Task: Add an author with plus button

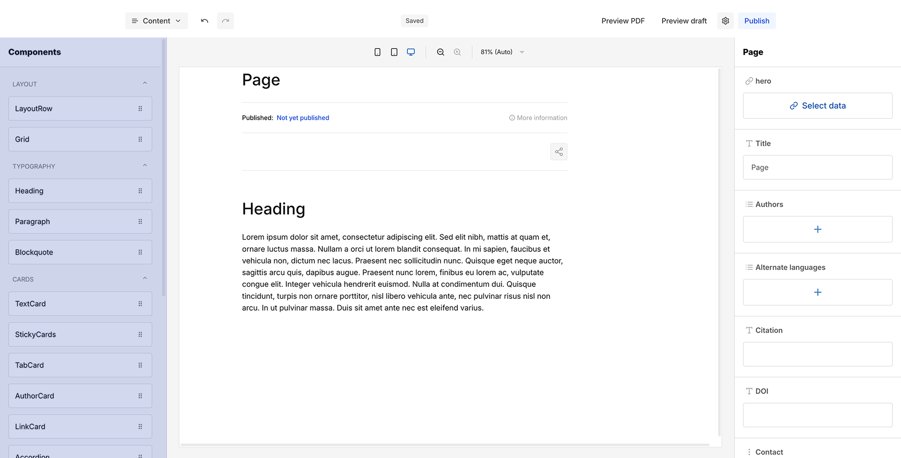Action: (818, 230)
